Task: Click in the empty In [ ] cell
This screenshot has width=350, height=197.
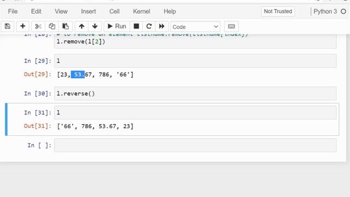Action: (x=195, y=145)
